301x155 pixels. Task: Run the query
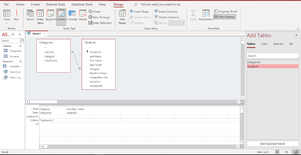(16, 15)
